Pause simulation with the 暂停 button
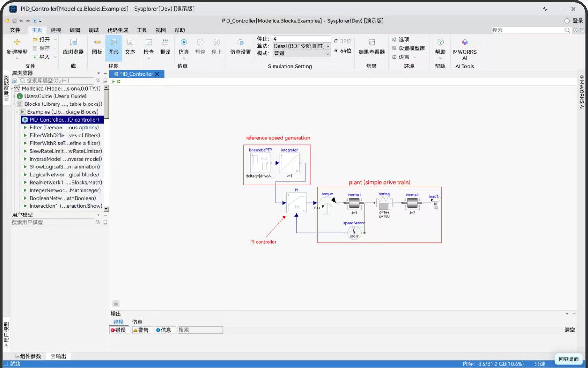Screen dimensions: 588x368 [200, 47]
